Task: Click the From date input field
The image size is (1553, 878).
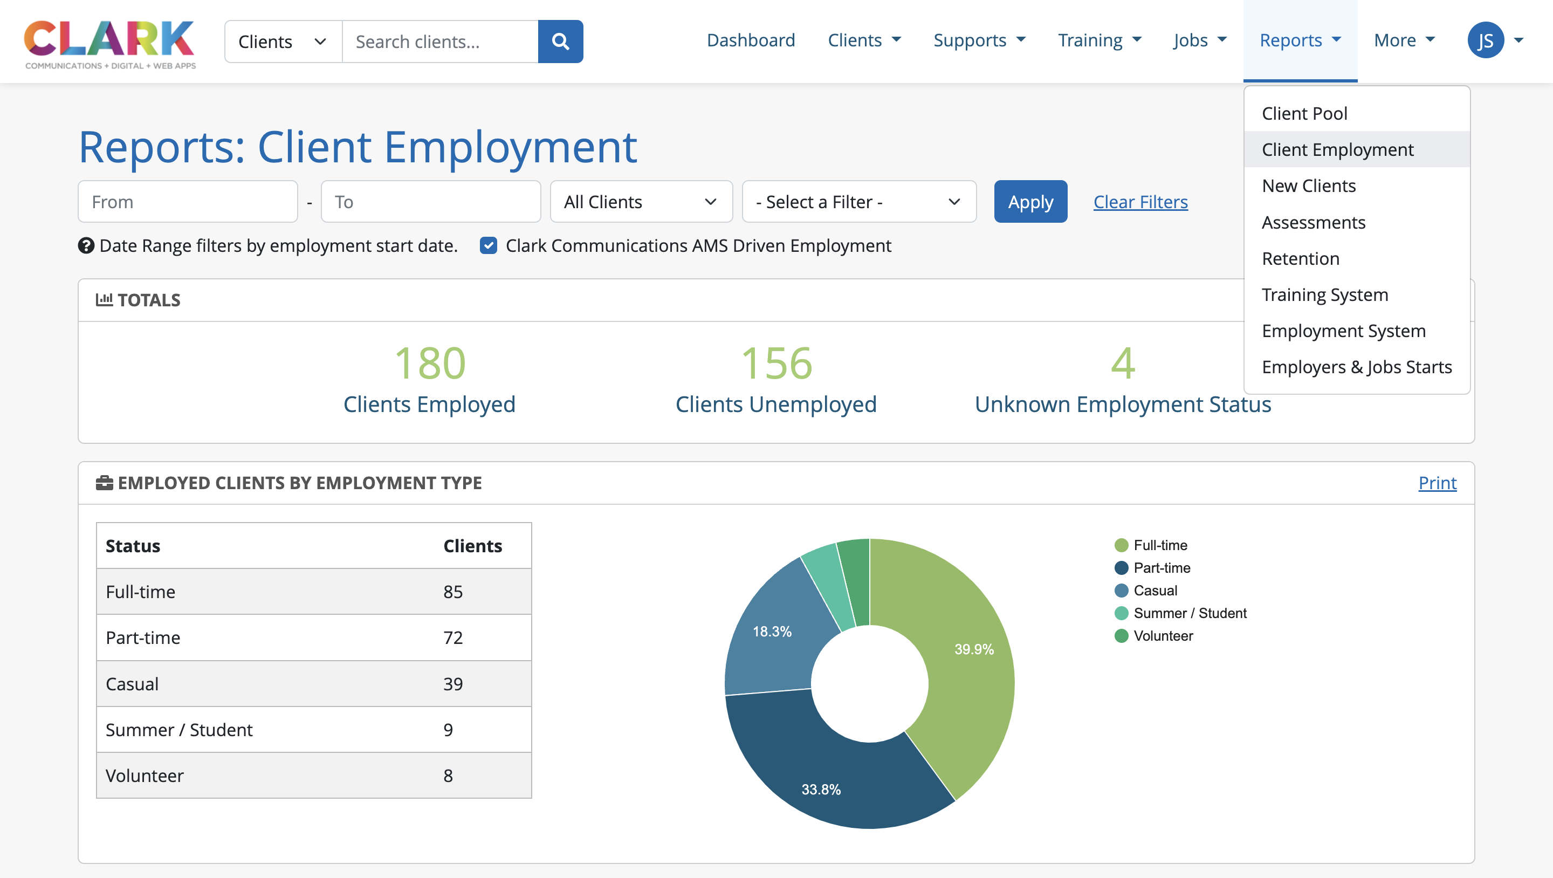Action: click(188, 202)
